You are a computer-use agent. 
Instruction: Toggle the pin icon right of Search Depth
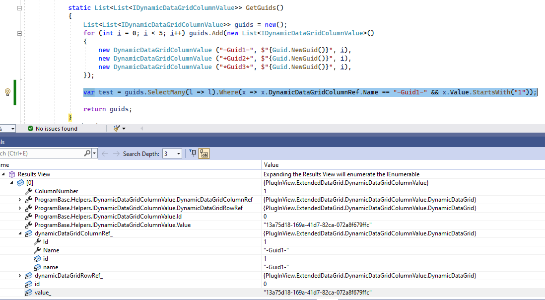click(193, 153)
